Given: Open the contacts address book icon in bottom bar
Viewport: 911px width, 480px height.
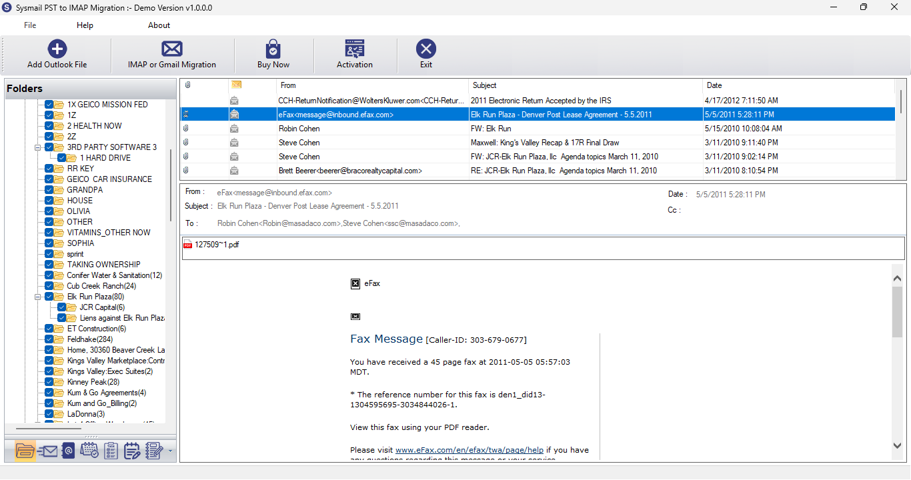Looking at the screenshot, I should click(x=68, y=451).
